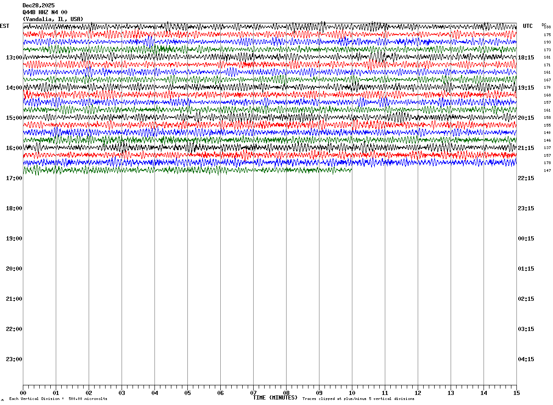Viewport: 553px width, 405px height.
Task: Click DC offset value 170
Action: (x=547, y=87)
